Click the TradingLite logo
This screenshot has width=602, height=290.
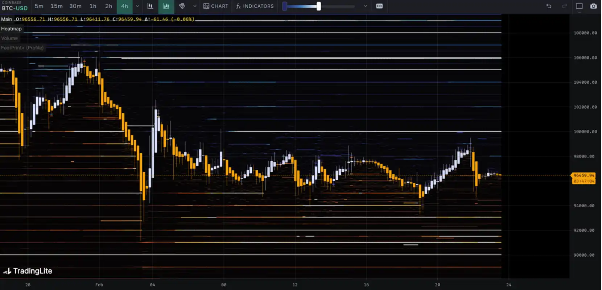tap(28, 271)
